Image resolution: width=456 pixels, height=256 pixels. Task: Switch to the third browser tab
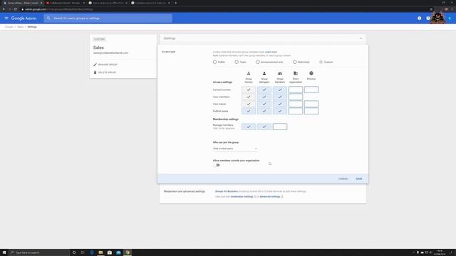(x=108, y=3)
